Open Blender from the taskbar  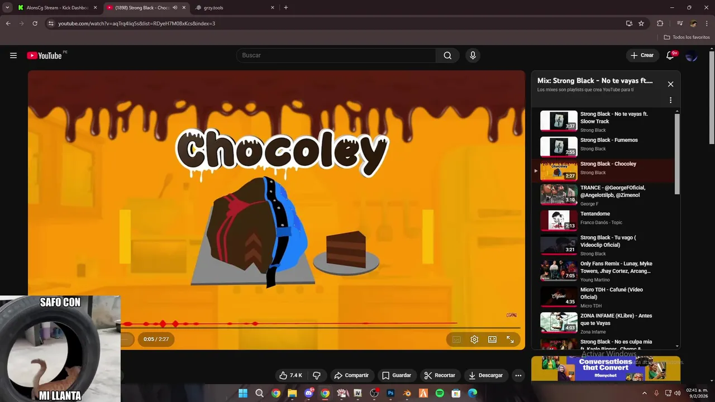tap(407, 393)
